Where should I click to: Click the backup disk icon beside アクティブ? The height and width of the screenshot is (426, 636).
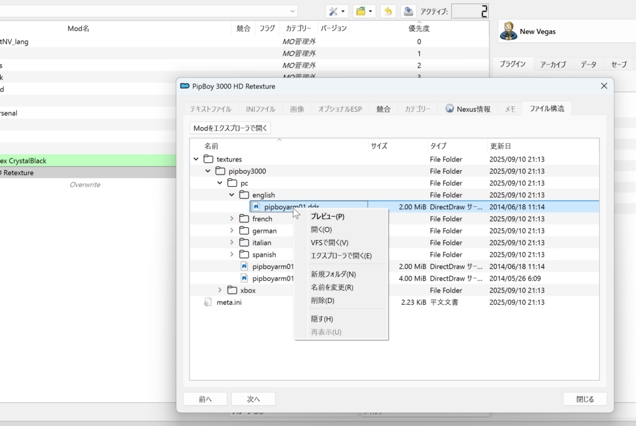pyautogui.click(x=407, y=11)
